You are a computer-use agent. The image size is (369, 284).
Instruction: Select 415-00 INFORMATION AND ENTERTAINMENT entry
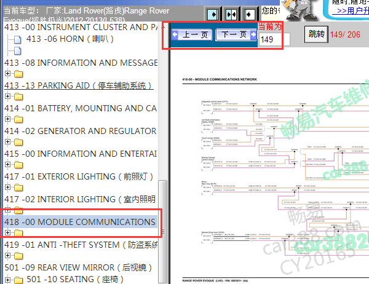[x=81, y=154]
